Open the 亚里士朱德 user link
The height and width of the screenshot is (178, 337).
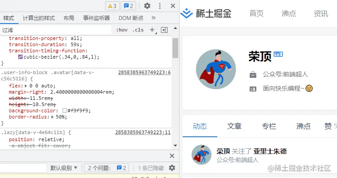pyautogui.click(x=270, y=151)
